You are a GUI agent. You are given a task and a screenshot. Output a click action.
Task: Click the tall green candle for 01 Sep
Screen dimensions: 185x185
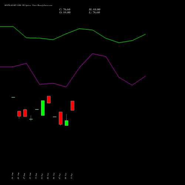(43, 108)
